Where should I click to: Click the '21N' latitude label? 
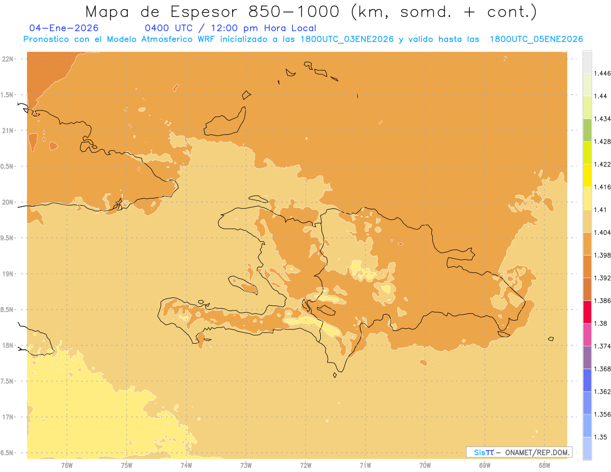pyautogui.click(x=8, y=130)
